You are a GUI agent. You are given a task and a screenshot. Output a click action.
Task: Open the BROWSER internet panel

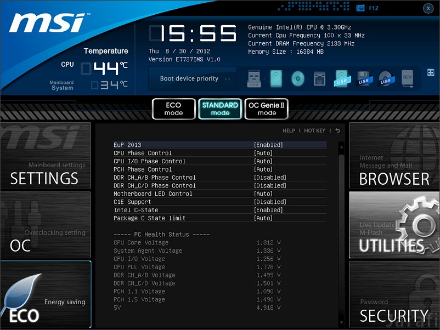[x=394, y=156]
